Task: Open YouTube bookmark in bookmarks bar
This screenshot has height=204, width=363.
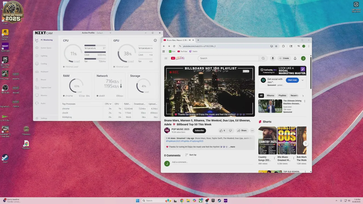Action: (x=182, y=52)
